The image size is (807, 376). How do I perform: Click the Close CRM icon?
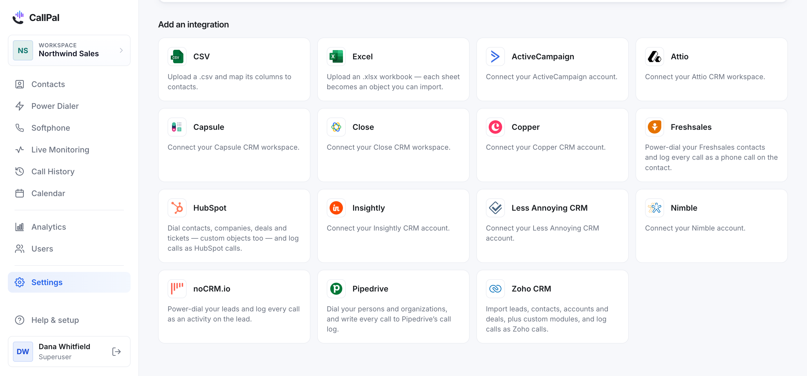pyautogui.click(x=336, y=127)
